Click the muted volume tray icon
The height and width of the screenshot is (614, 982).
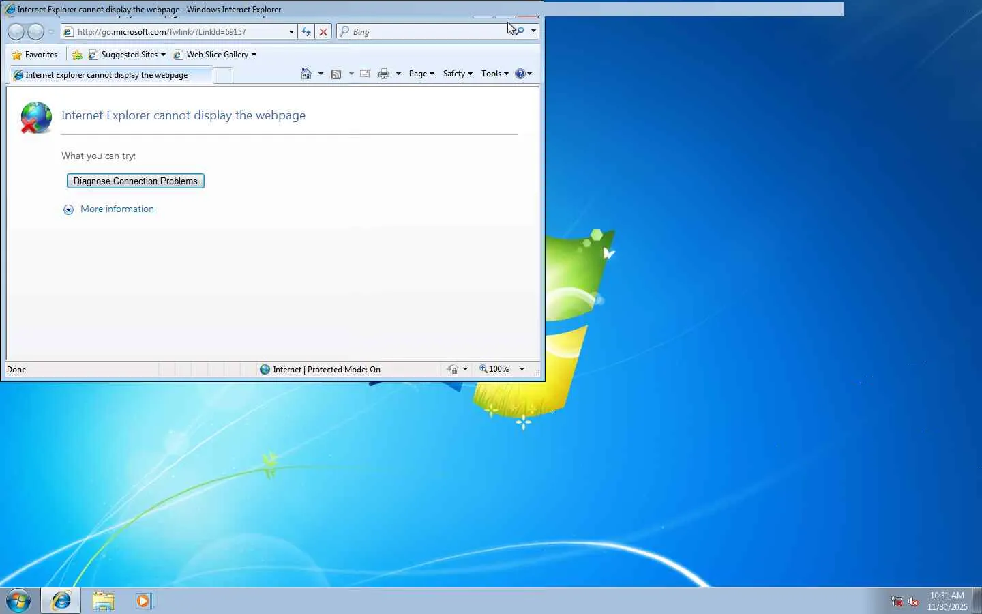click(914, 602)
